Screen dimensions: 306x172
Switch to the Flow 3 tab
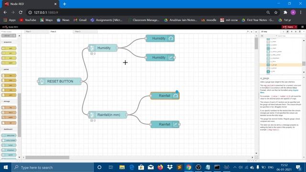point(85,32)
